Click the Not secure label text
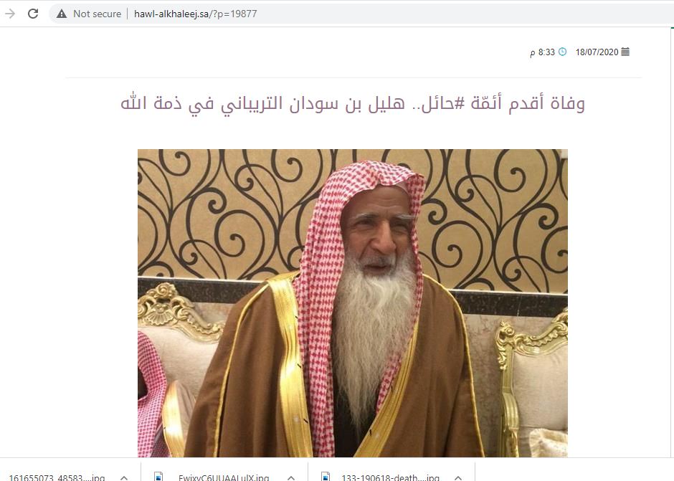This screenshot has height=481, width=674. pyautogui.click(x=97, y=14)
